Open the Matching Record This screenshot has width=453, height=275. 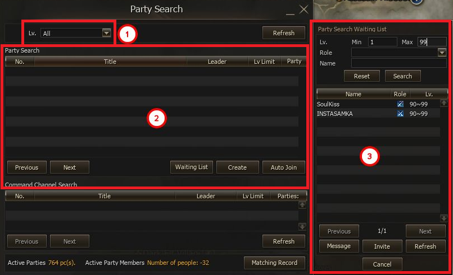point(274,262)
